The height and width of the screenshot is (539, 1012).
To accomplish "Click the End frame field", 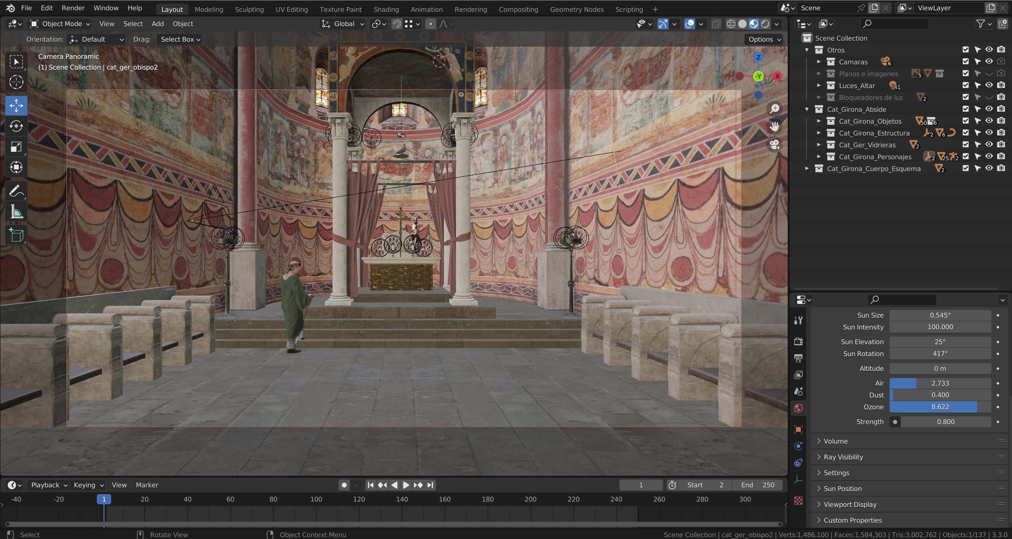I will pyautogui.click(x=757, y=485).
